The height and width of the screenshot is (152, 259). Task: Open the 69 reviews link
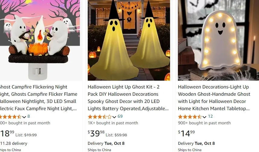[120, 116]
